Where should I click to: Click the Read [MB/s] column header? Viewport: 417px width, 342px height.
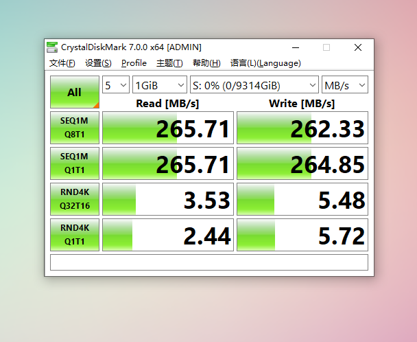click(167, 103)
